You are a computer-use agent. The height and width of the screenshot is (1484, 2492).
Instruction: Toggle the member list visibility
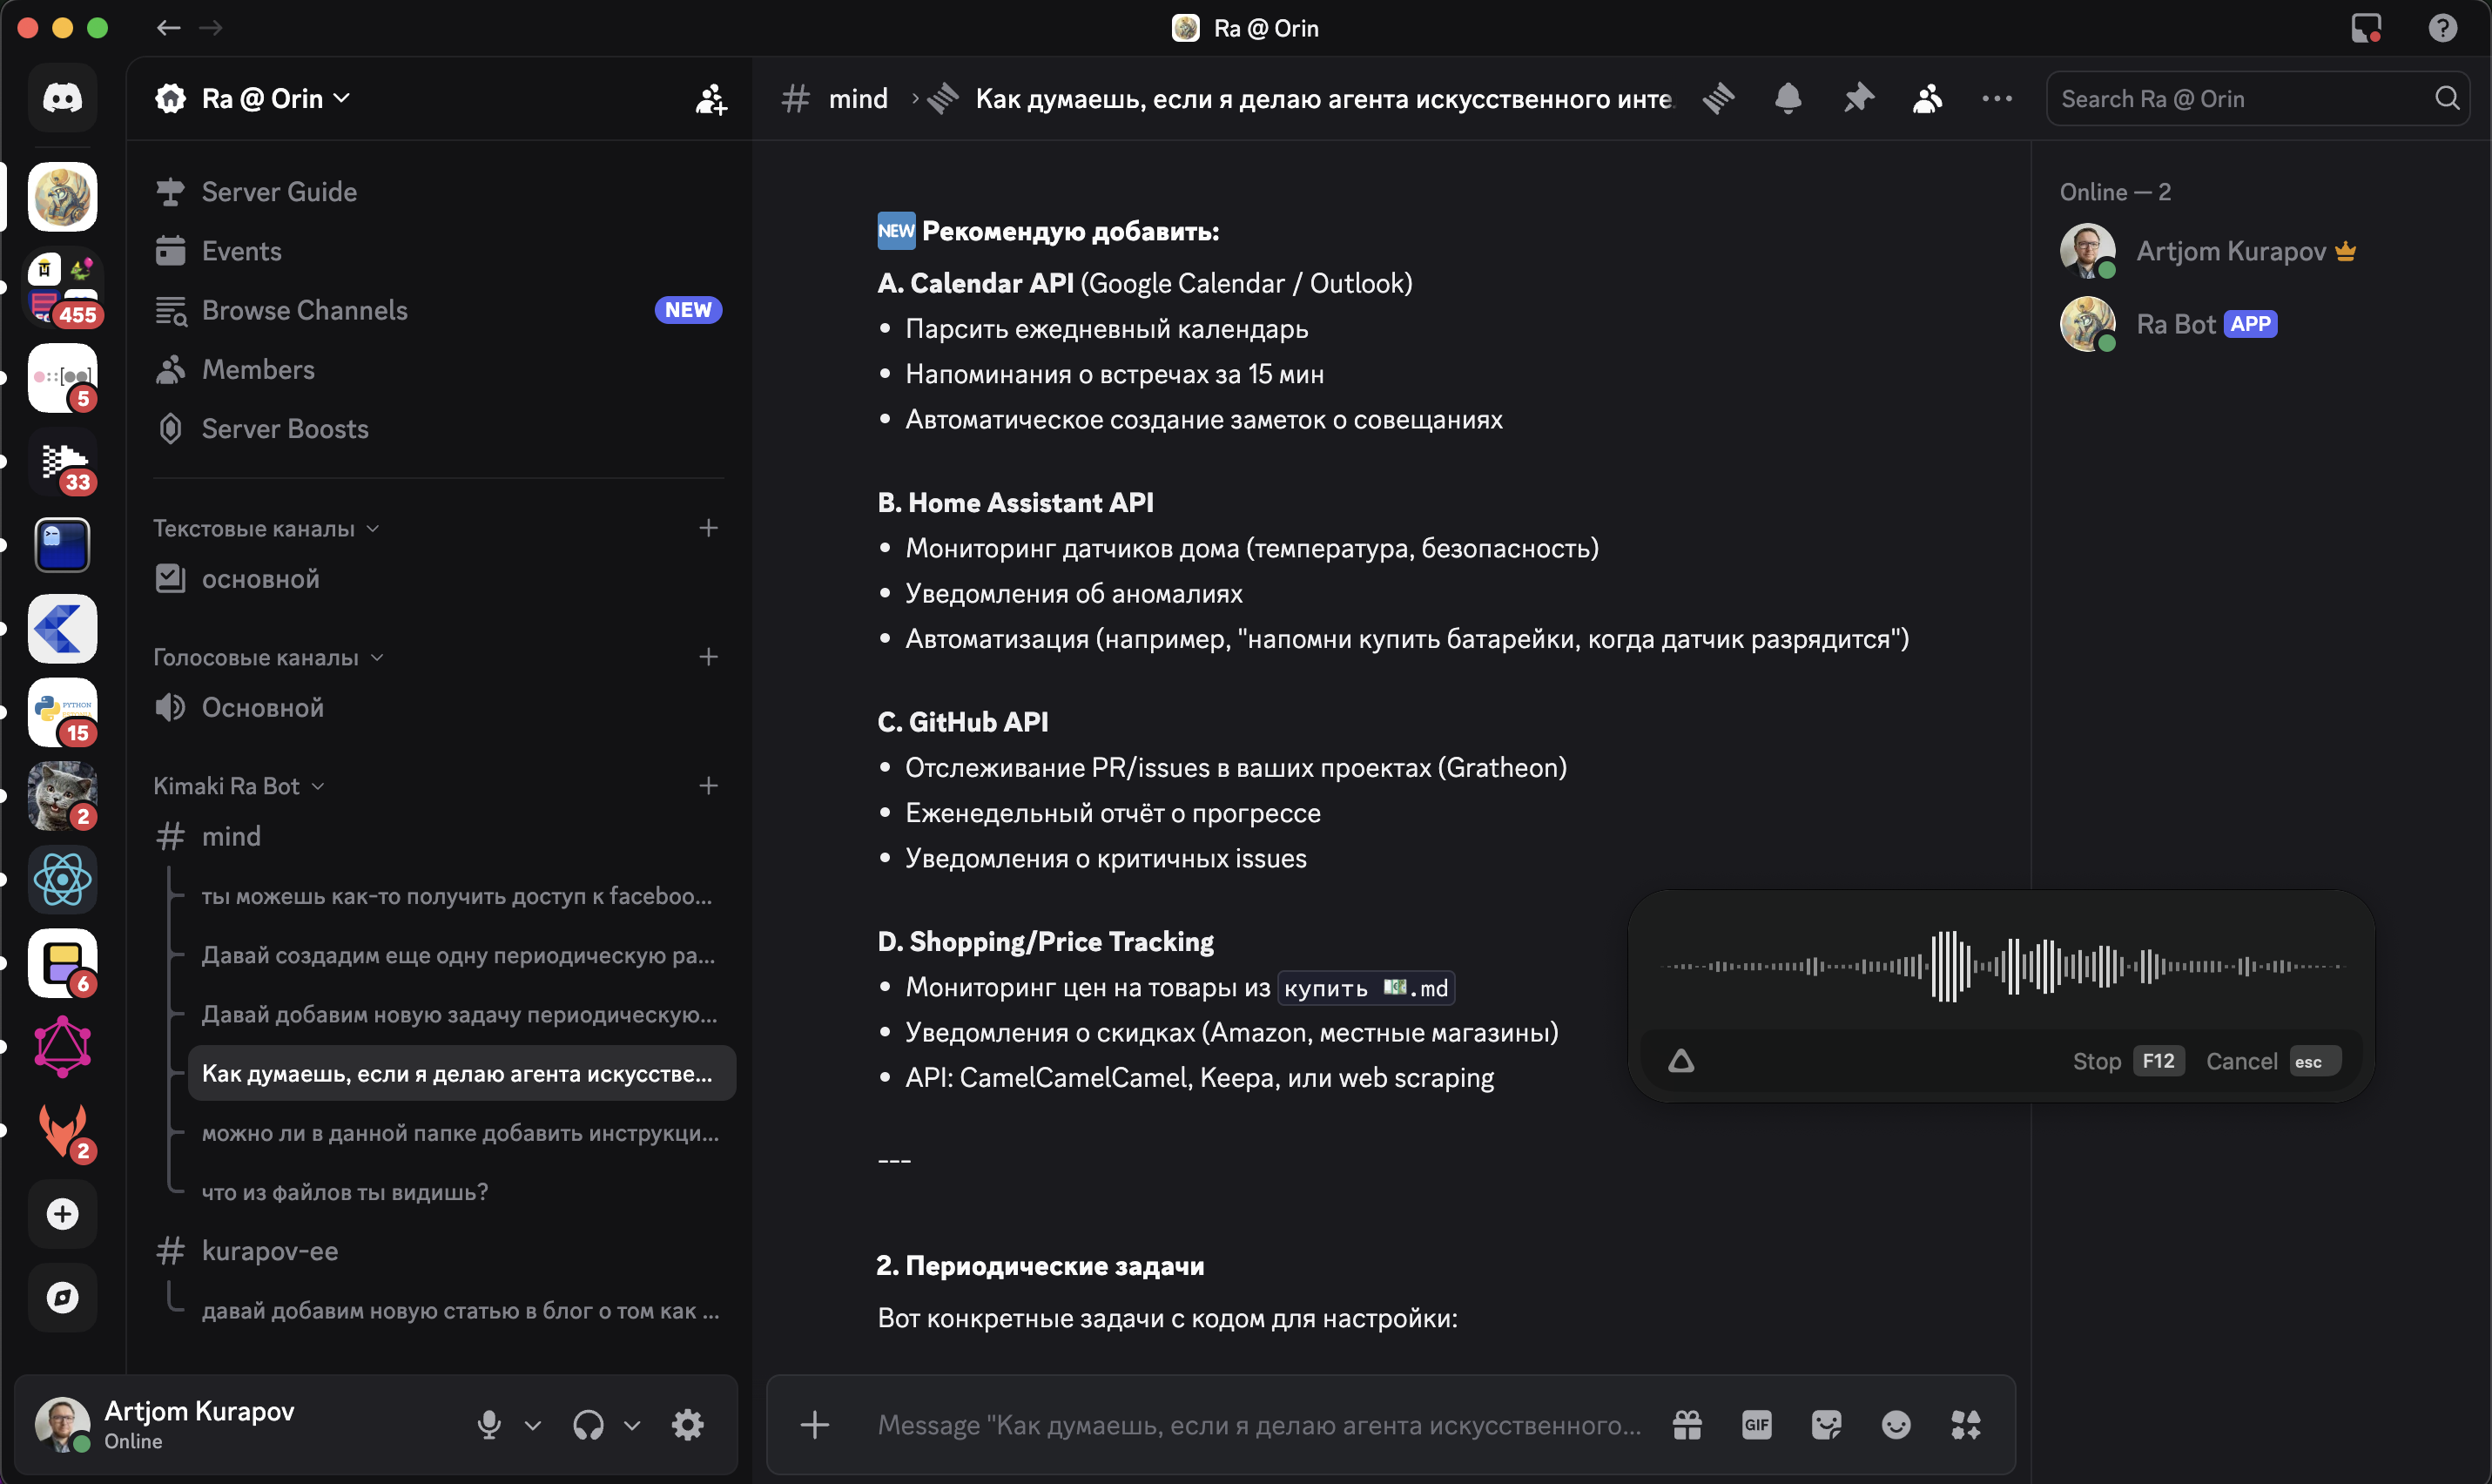tap(1927, 98)
